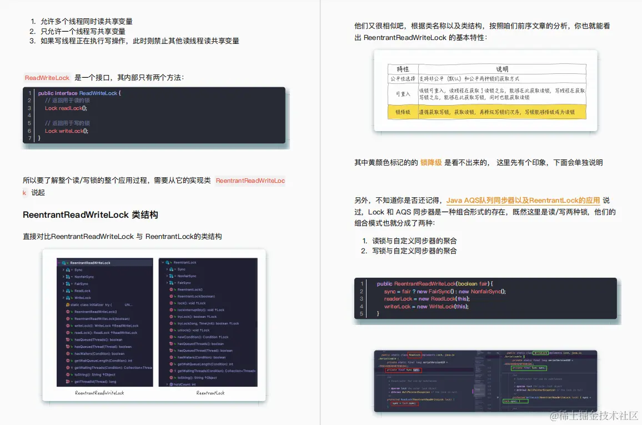Expand the NonfairSync node in the class structure
Image resolution: width=642 pixels, height=425 pixels.
coord(63,277)
